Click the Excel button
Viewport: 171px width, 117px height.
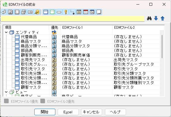pyautogui.click(x=68, y=112)
